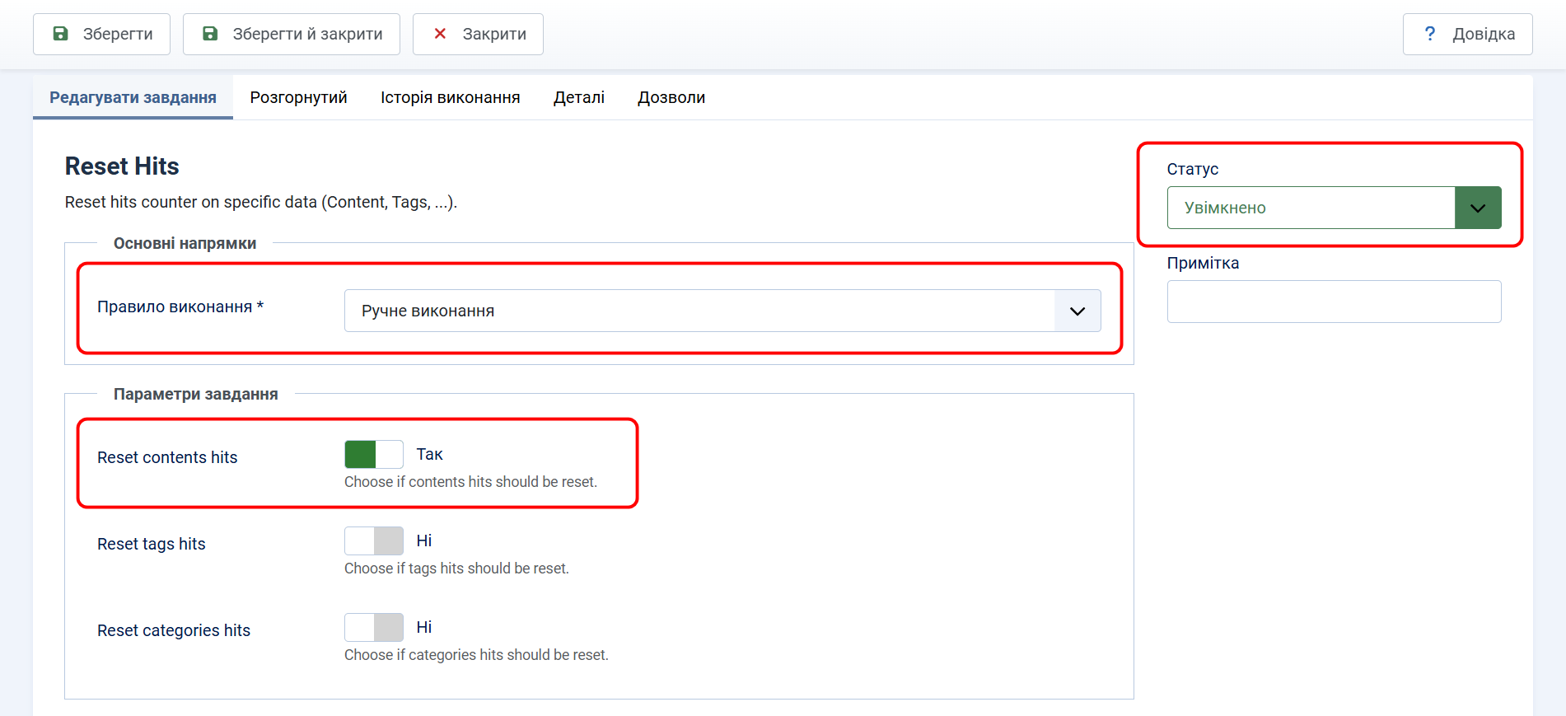This screenshot has width=1566, height=716.
Task: Click the 'Choose if categories hits should be reset.' hint
Action: coord(476,655)
